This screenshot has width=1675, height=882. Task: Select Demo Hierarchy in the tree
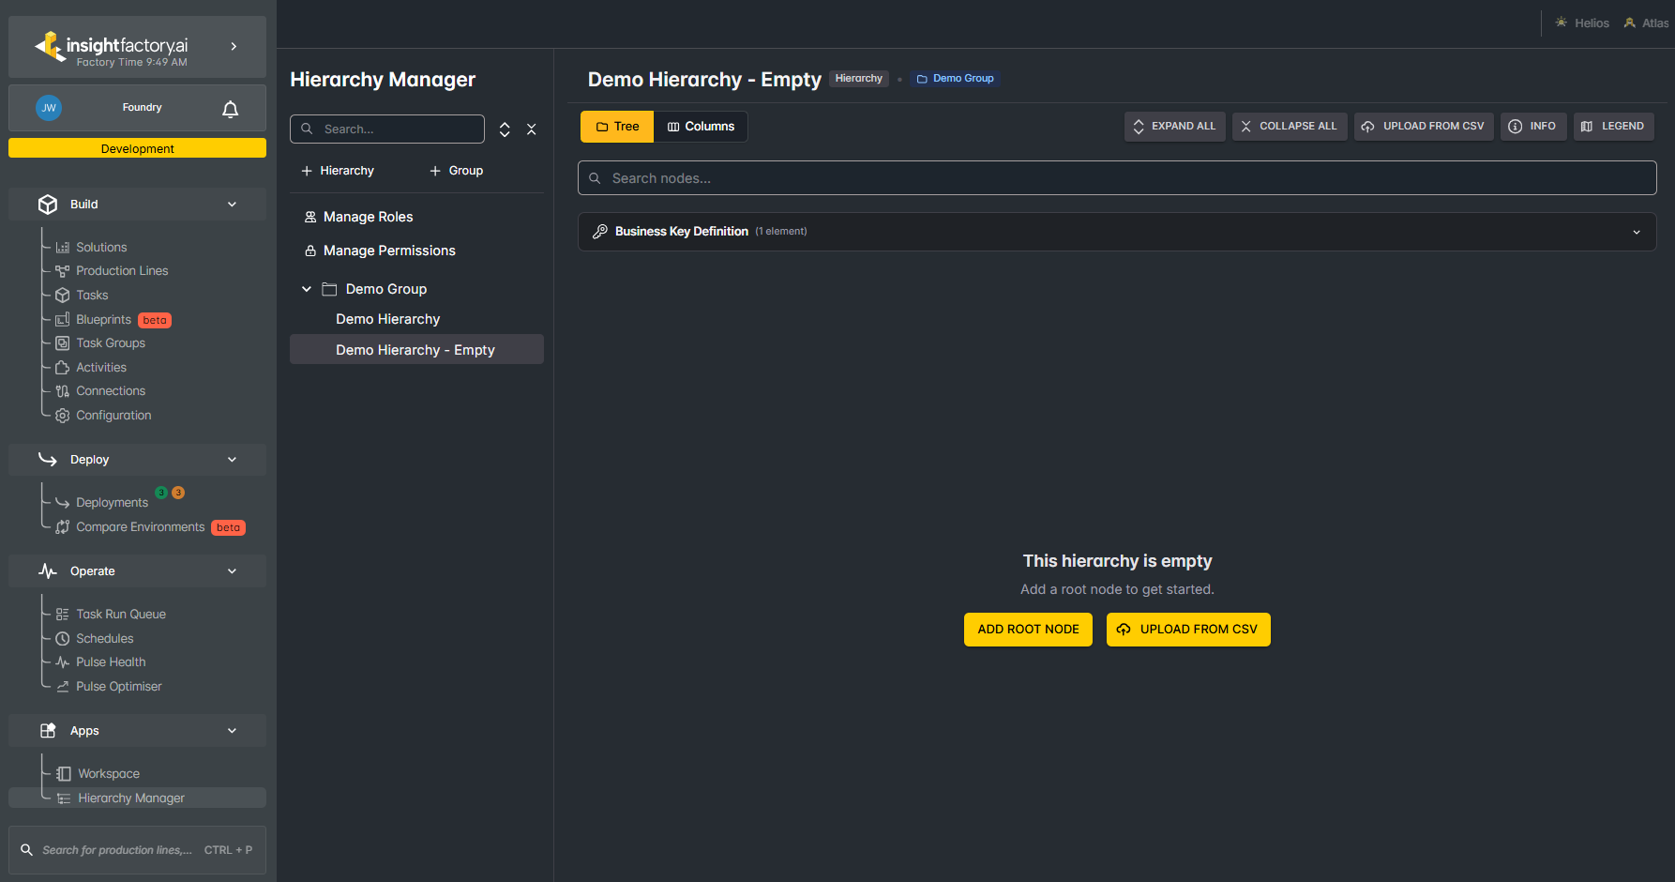point(387,319)
